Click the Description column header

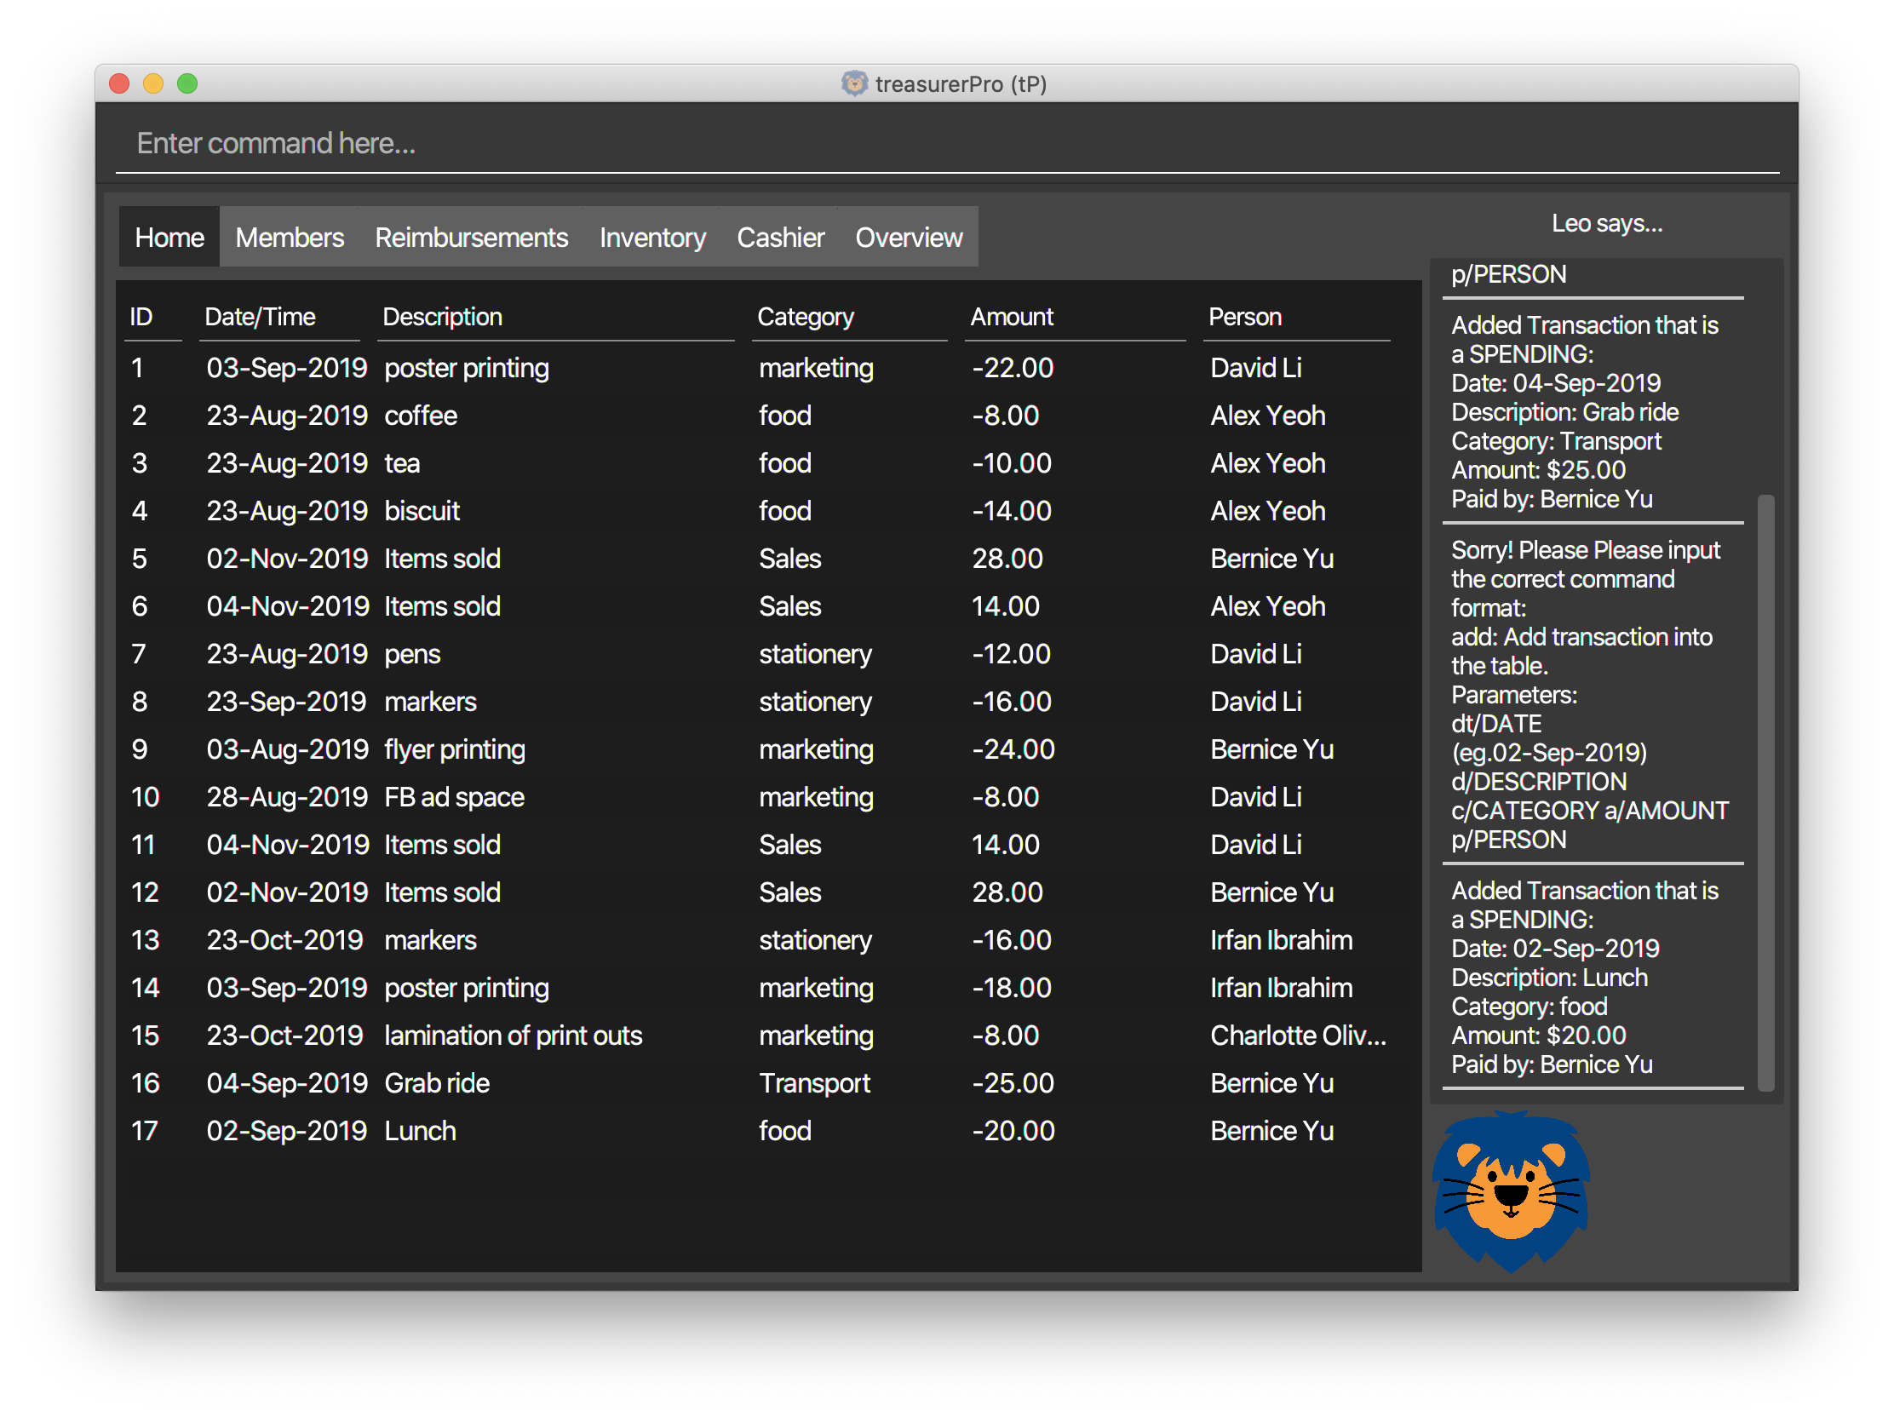click(x=555, y=317)
